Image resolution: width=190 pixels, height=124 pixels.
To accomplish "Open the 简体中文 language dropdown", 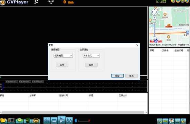I will [91, 56].
